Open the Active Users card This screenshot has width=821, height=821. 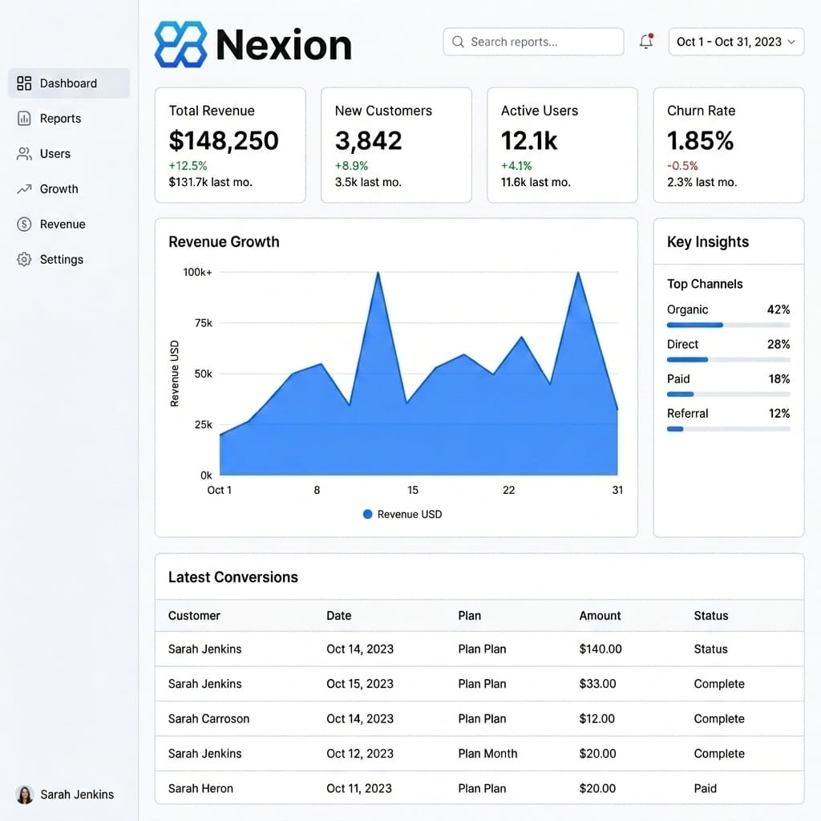point(562,145)
